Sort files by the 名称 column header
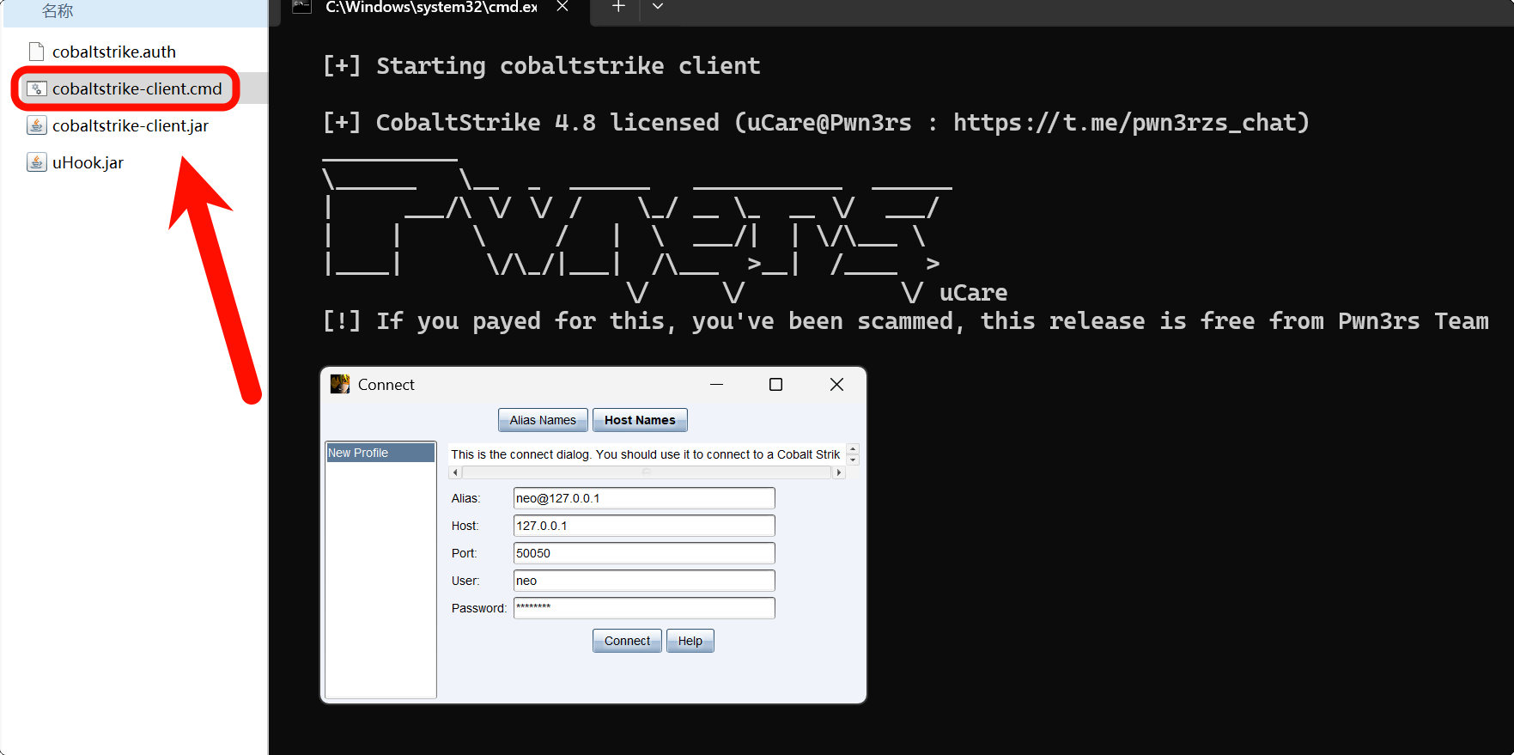 pos(58,11)
